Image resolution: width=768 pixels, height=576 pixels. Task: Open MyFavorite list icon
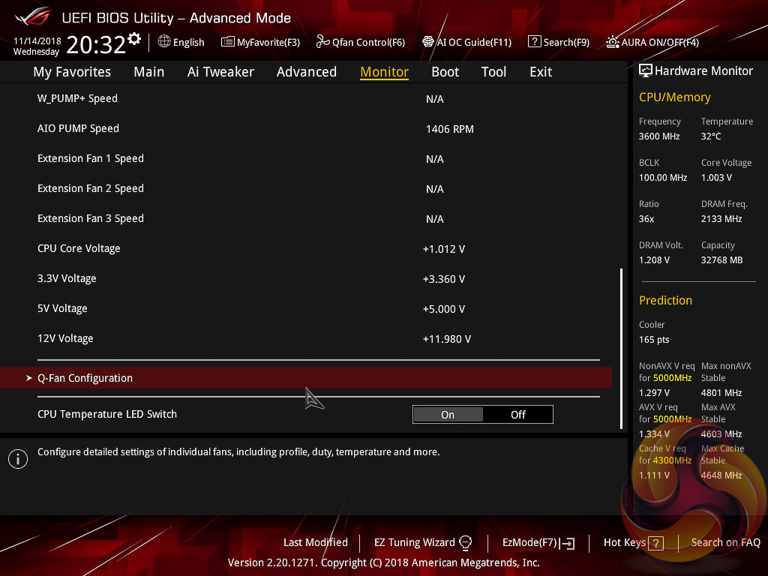click(228, 42)
